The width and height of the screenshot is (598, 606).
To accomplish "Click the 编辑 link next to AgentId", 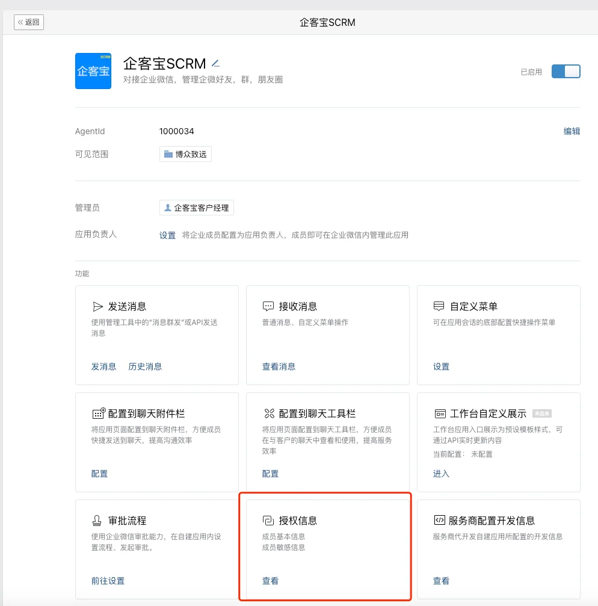I will click(572, 131).
